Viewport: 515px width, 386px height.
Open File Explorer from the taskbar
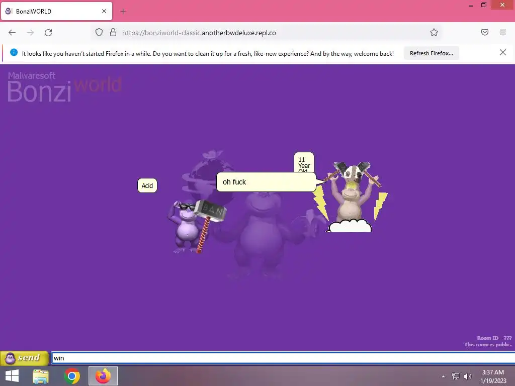41,376
